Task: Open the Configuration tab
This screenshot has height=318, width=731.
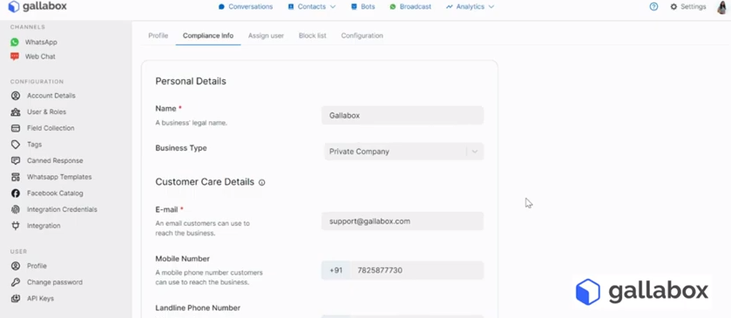Action: 362,36
